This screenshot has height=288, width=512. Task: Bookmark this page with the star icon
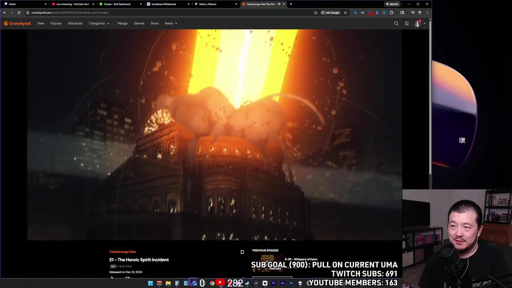point(345,12)
